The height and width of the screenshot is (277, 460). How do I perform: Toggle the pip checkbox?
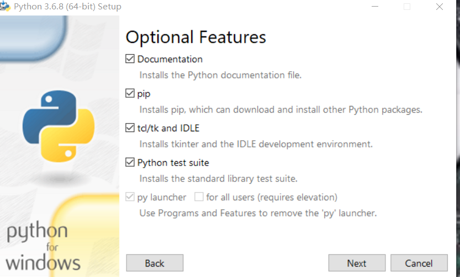click(130, 94)
